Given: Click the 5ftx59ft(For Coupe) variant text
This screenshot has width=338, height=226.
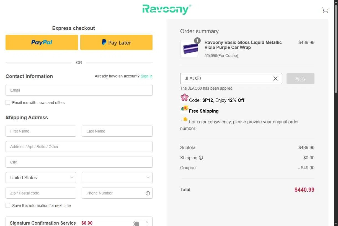Looking at the screenshot, I should click(x=221, y=56).
